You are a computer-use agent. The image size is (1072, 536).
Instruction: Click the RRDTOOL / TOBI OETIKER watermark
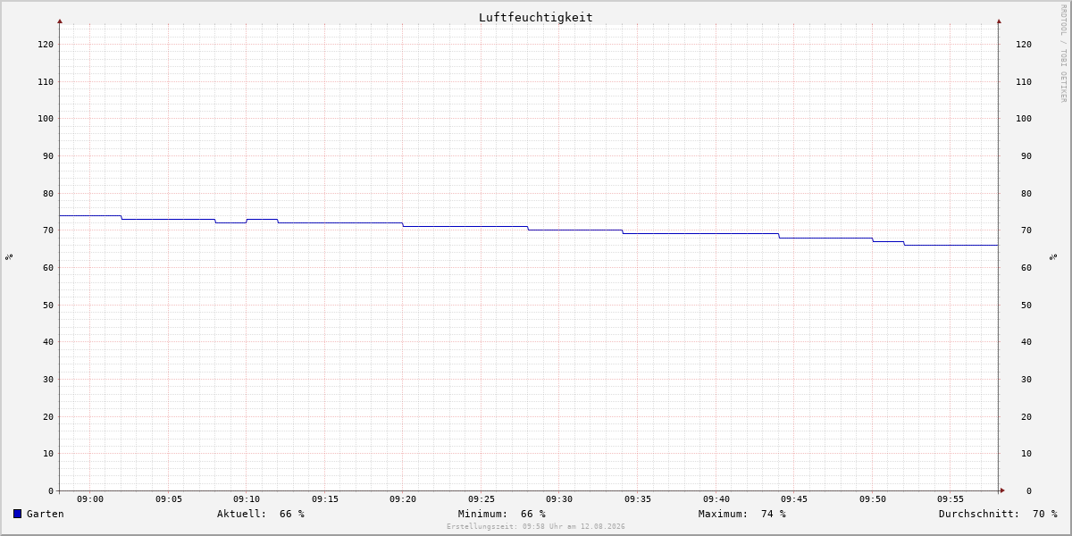click(x=1063, y=54)
